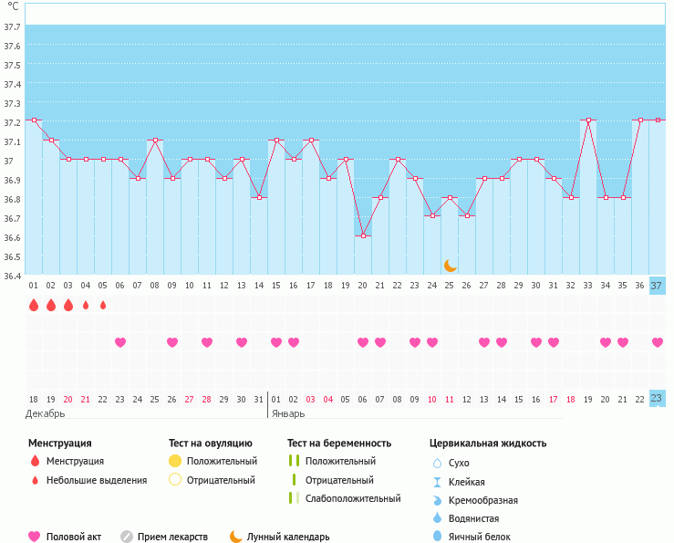Screen dimensions: 674x543
Task: Select the highlighted date 23 cell
Action: [x=658, y=399]
